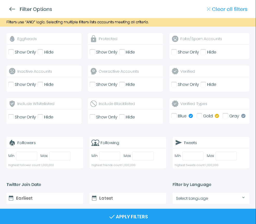This screenshot has width=256, height=224.
Task: Click the Eggheads egg icon
Action: point(12,39)
